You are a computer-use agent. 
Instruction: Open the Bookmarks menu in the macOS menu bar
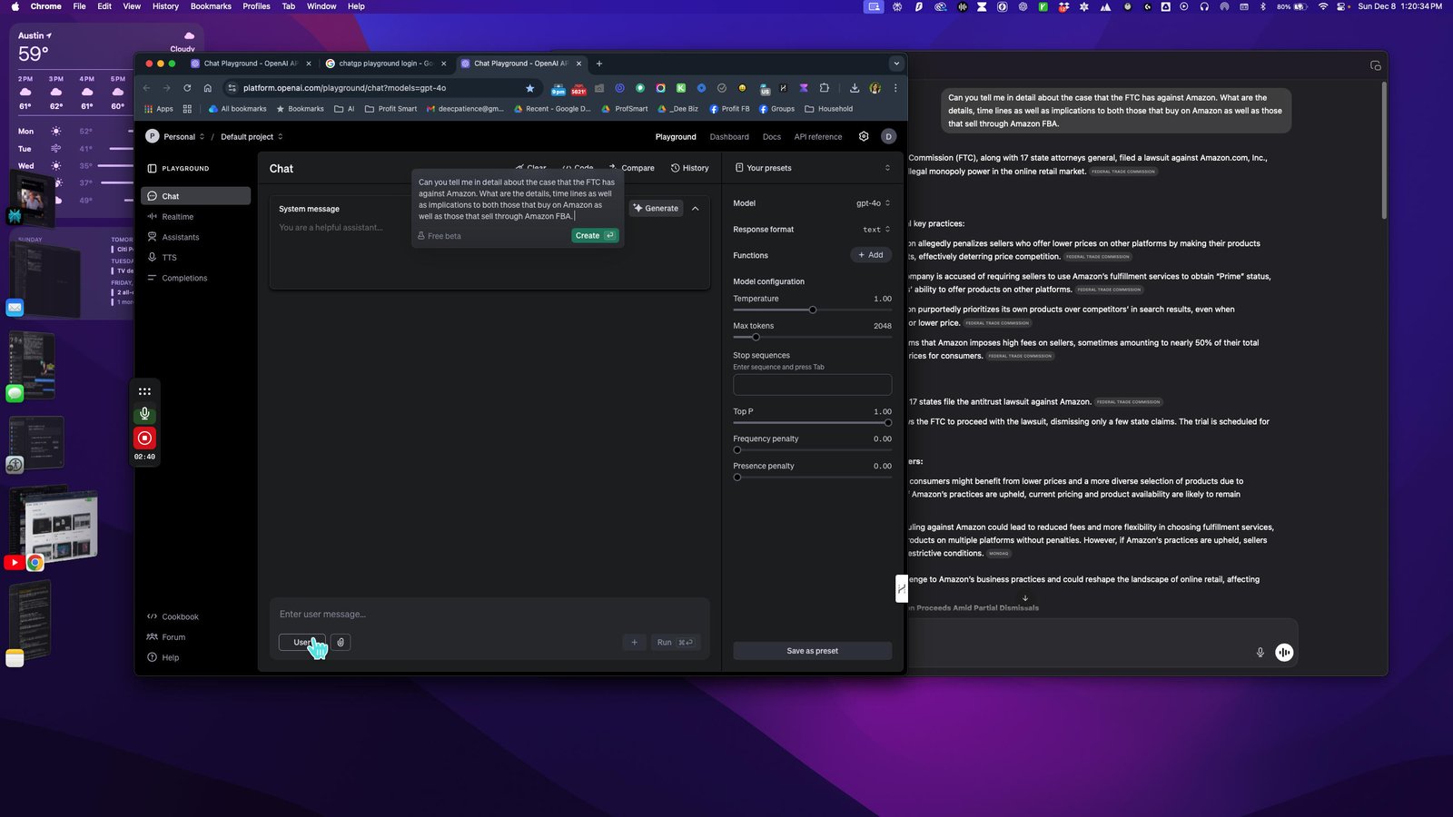pyautogui.click(x=211, y=6)
